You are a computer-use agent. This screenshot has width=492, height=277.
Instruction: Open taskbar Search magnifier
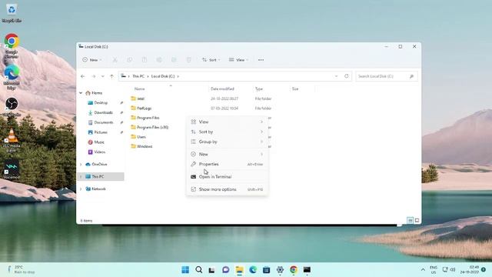click(x=199, y=270)
